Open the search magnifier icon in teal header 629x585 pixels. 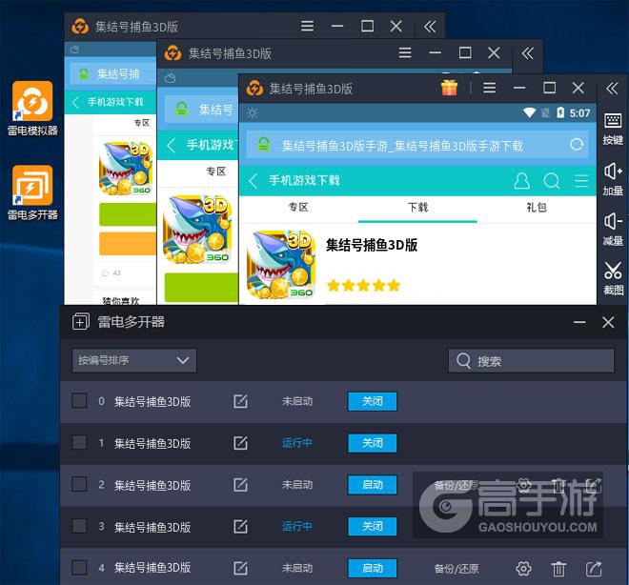coord(552,181)
